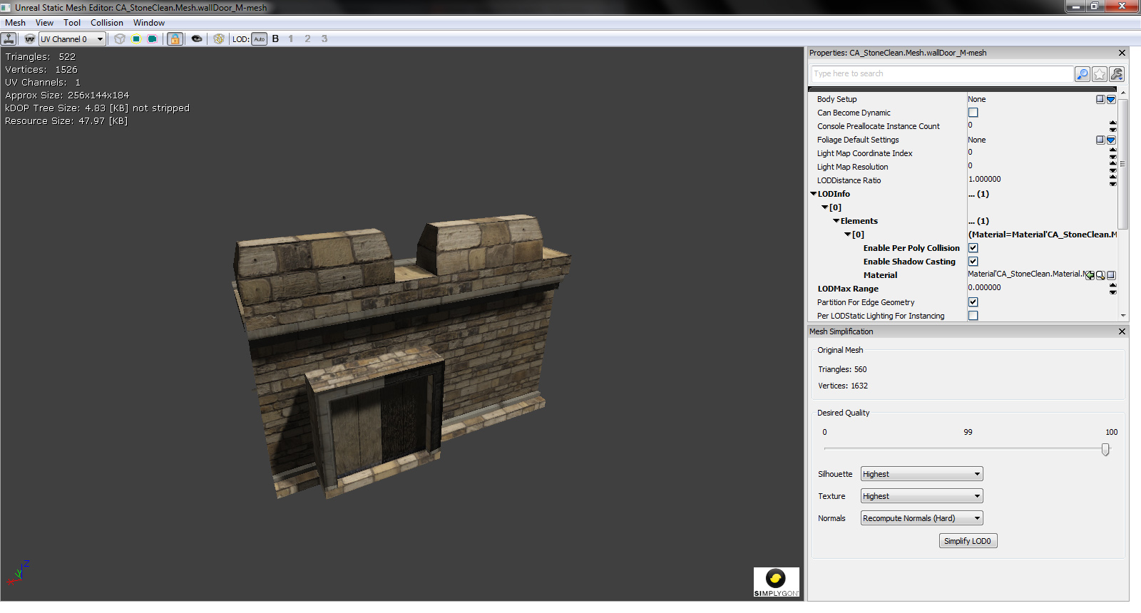The width and height of the screenshot is (1141, 613).
Task: Click the favorites star icon in Properties
Action: click(1100, 74)
